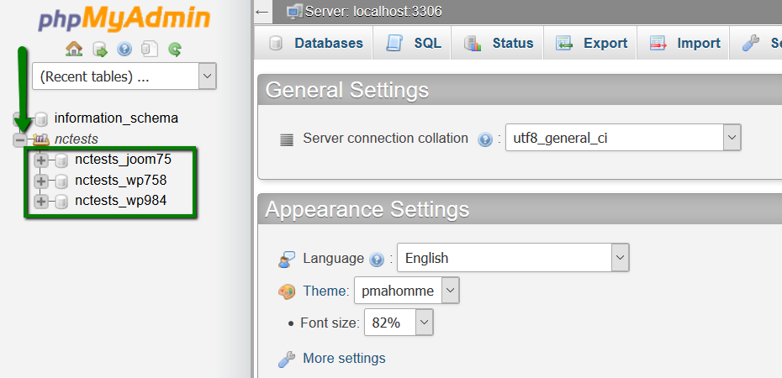This screenshot has width=782, height=378.
Task: Click the server computer icon in breadcrumb
Action: click(295, 12)
